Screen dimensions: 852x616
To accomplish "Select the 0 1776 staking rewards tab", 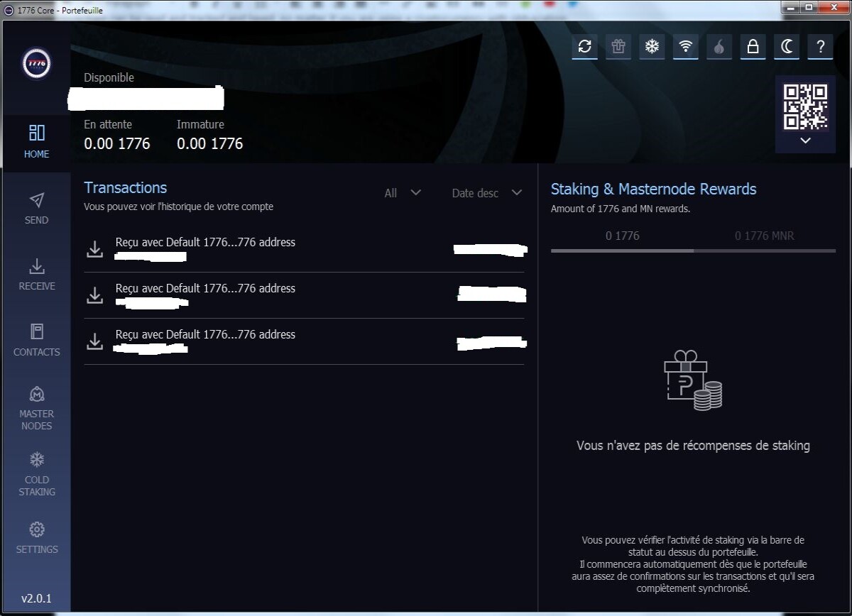I will click(623, 236).
